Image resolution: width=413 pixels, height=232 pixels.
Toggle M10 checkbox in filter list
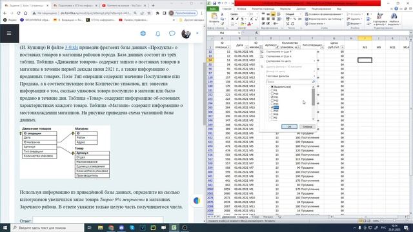coord(272,93)
